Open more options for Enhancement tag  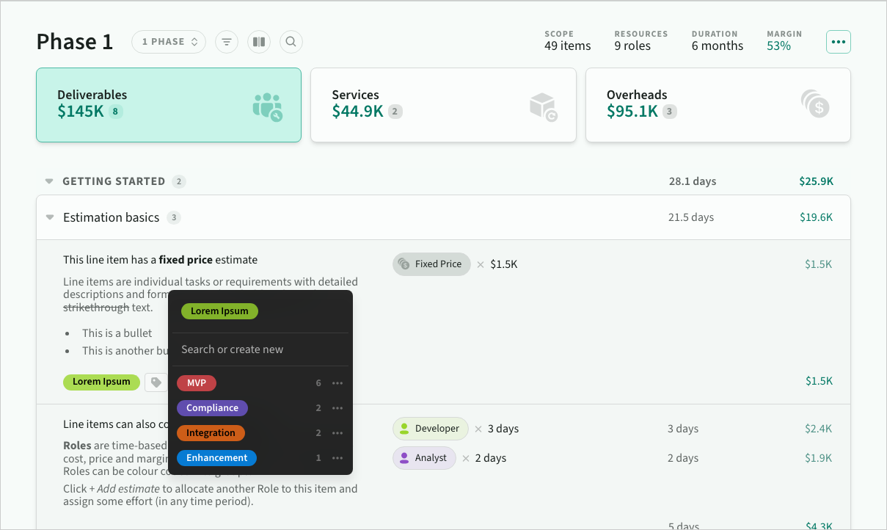tap(337, 458)
